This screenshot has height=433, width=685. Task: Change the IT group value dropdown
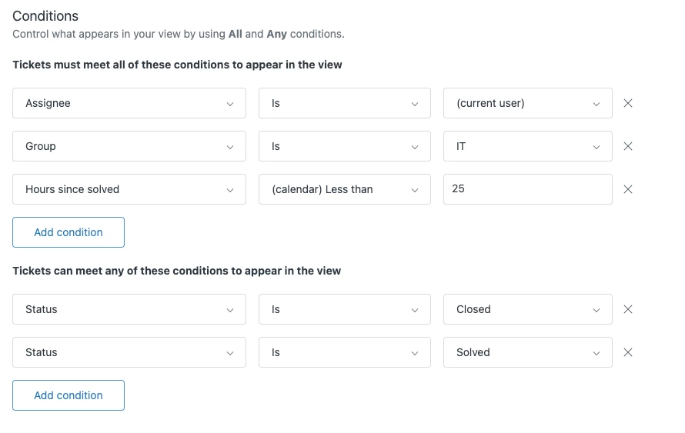coord(527,146)
